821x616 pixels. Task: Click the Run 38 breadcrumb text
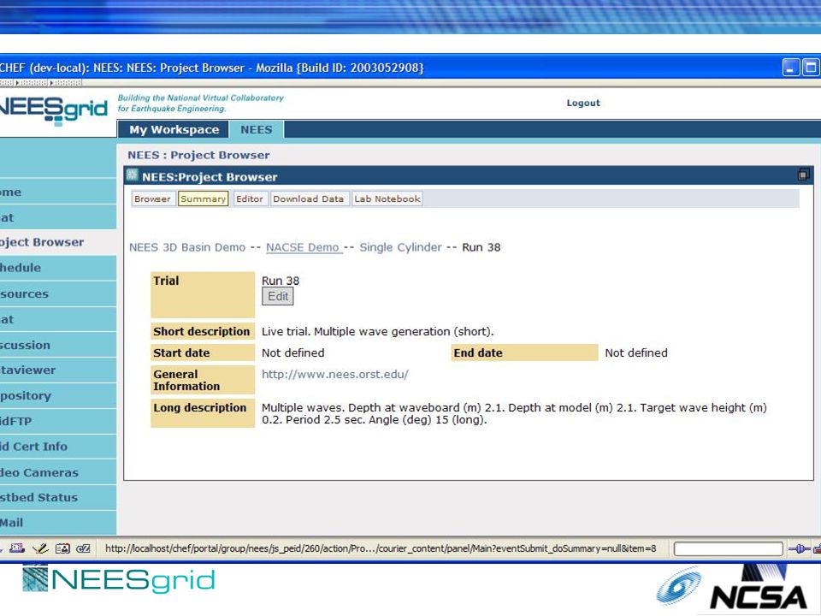481,247
